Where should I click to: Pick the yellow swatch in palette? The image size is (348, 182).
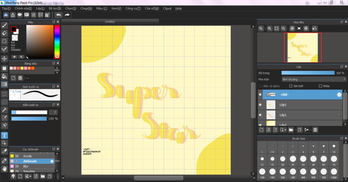(x=22, y=68)
